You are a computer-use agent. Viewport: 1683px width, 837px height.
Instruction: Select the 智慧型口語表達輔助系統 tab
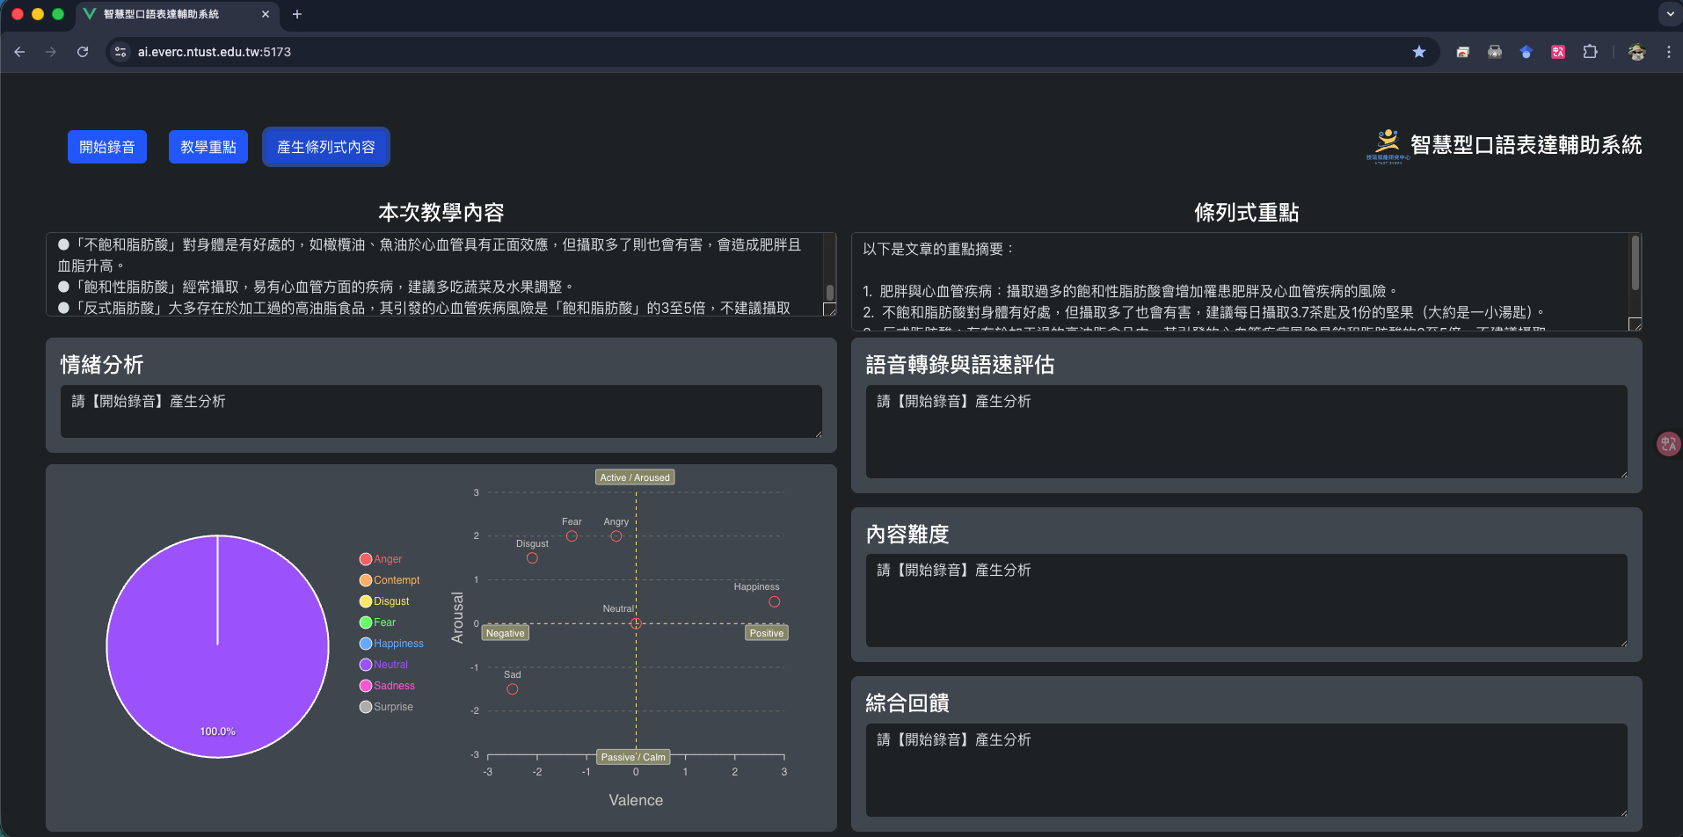tap(167, 14)
